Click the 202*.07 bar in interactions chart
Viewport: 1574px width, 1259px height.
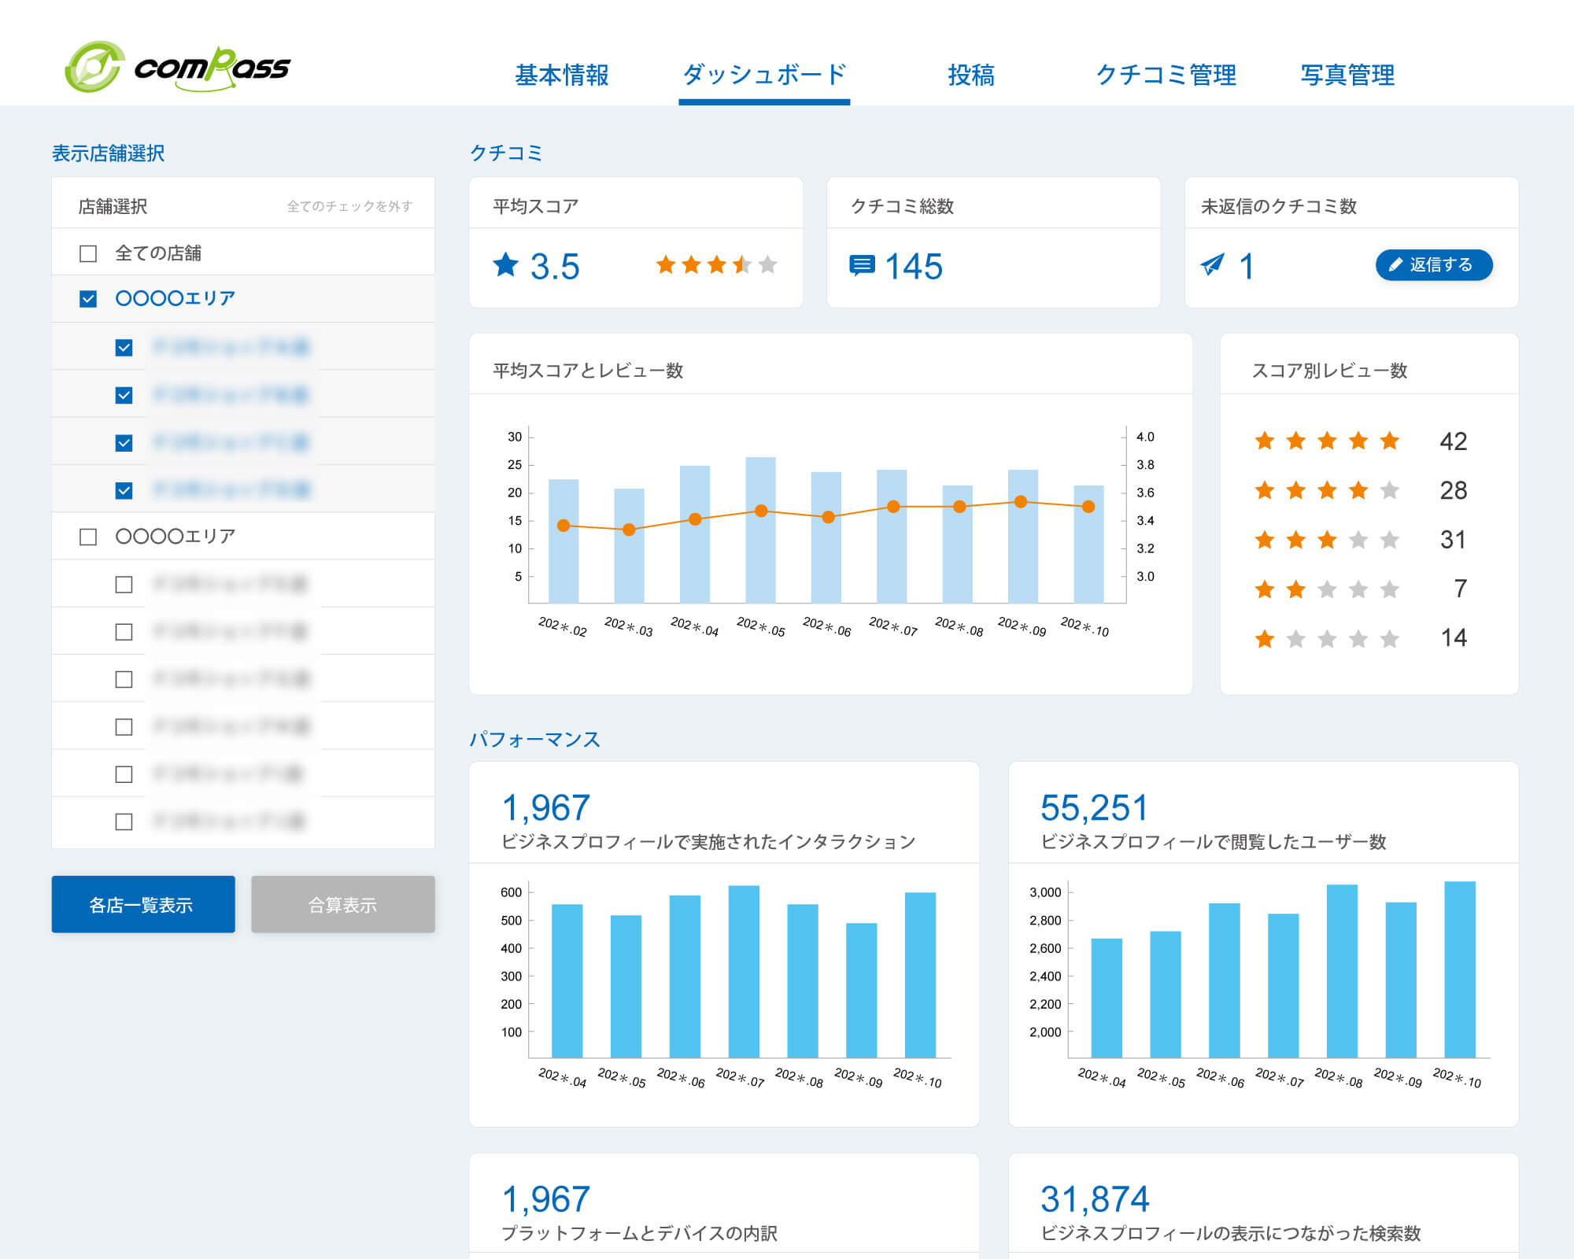[x=744, y=971]
